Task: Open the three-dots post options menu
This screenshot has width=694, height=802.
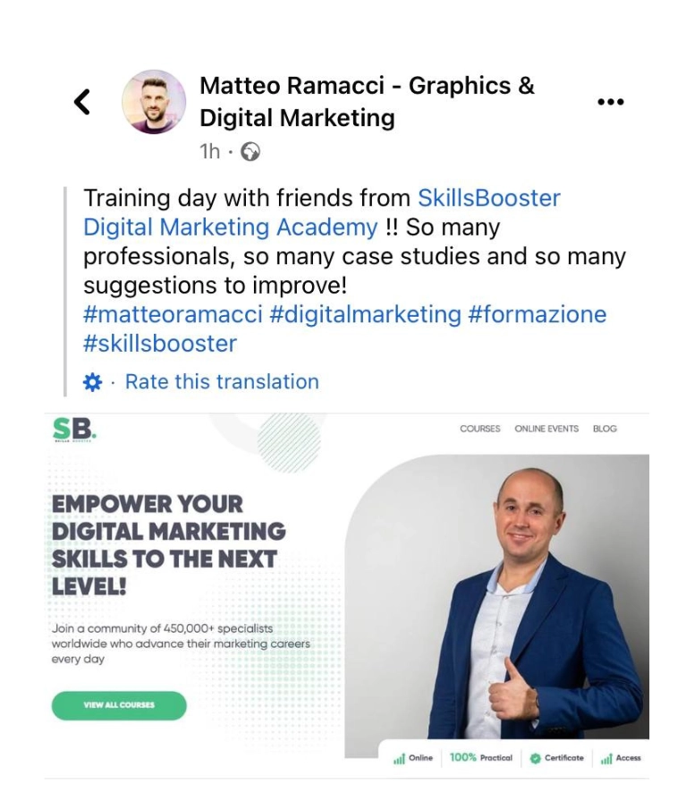Action: 611,102
